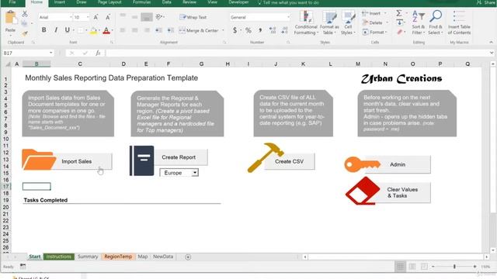Click the Cut scissors icon

[24, 14]
